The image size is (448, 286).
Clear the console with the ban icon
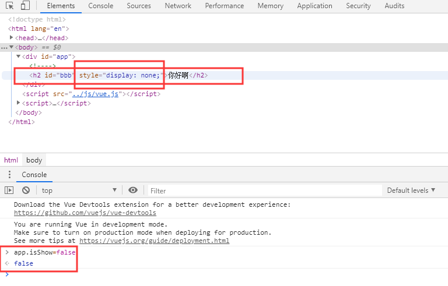pyautogui.click(x=26, y=190)
